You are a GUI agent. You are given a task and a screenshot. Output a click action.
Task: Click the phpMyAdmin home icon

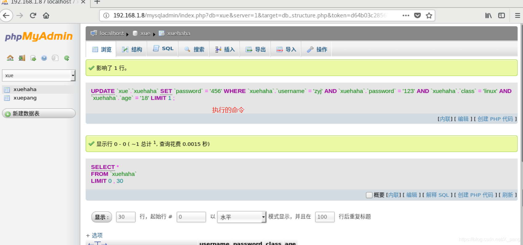(x=10, y=58)
